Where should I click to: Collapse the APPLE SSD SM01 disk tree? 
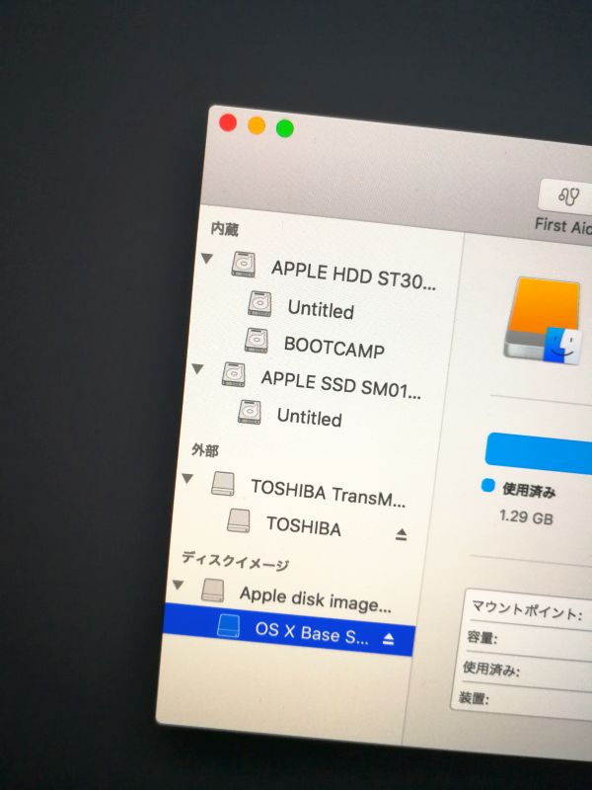click(x=197, y=368)
